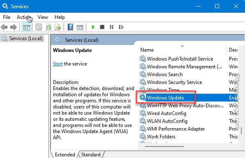Screen dimensions: 245x158
Task: Click the Back arrow in toolbar
Action: 4,27
